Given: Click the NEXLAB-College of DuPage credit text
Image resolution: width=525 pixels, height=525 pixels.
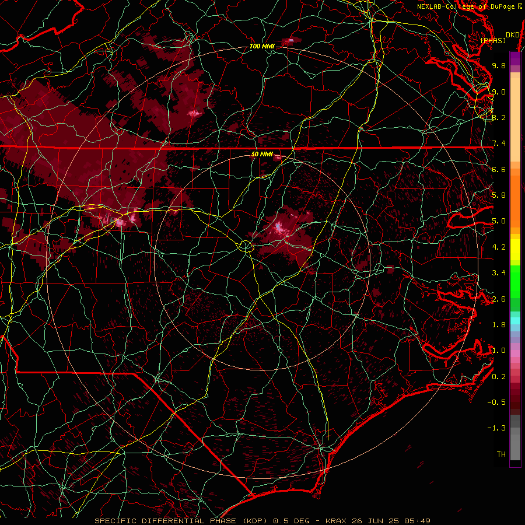Looking at the screenshot, I should pyautogui.click(x=466, y=6).
